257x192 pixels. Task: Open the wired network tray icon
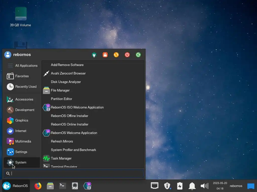(x=155, y=186)
